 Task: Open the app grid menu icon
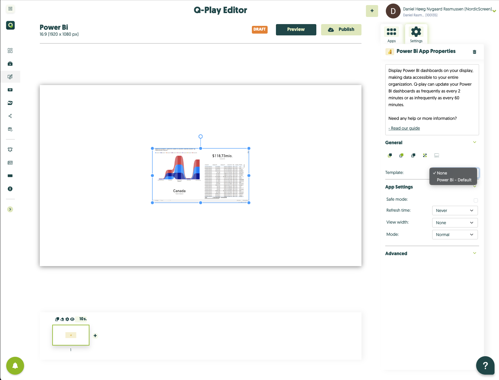pyautogui.click(x=10, y=9)
